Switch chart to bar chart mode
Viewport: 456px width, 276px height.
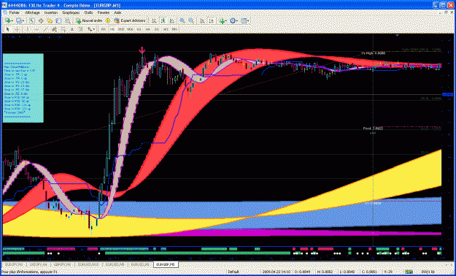154,20
